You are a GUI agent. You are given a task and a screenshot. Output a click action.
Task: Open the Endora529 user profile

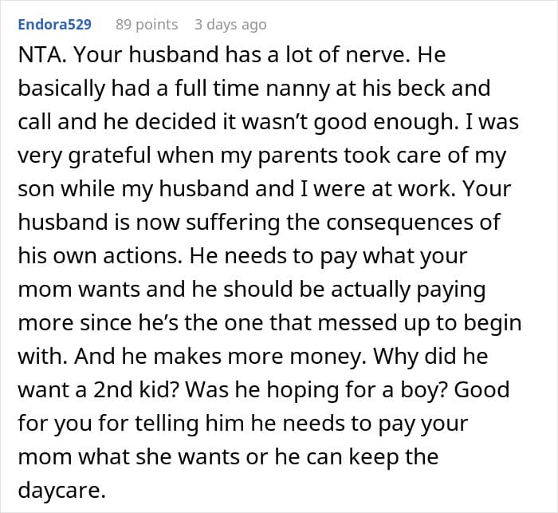click(53, 25)
